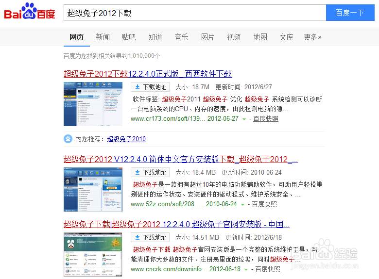
Task: Open 百度快照 for the cr173.com result
Action: pos(266,119)
